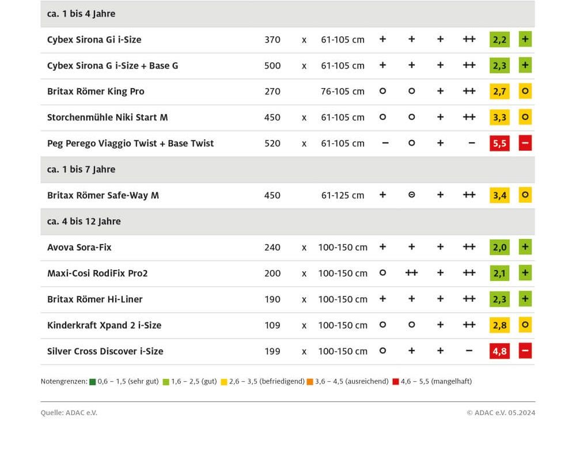The image size is (576, 456).
Task: Click the 2,0 score of Avova Sora-Fix
Action: click(x=499, y=247)
